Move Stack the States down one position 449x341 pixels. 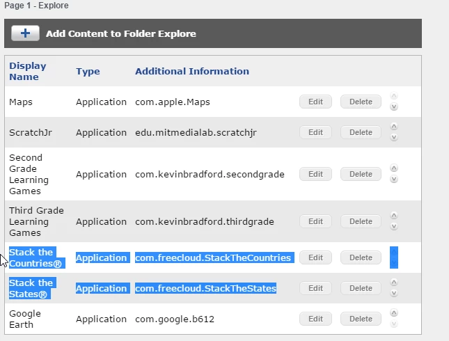pyautogui.click(x=394, y=293)
